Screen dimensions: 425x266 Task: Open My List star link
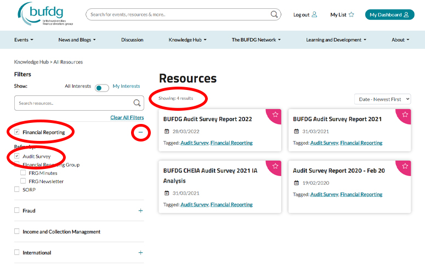(x=342, y=15)
